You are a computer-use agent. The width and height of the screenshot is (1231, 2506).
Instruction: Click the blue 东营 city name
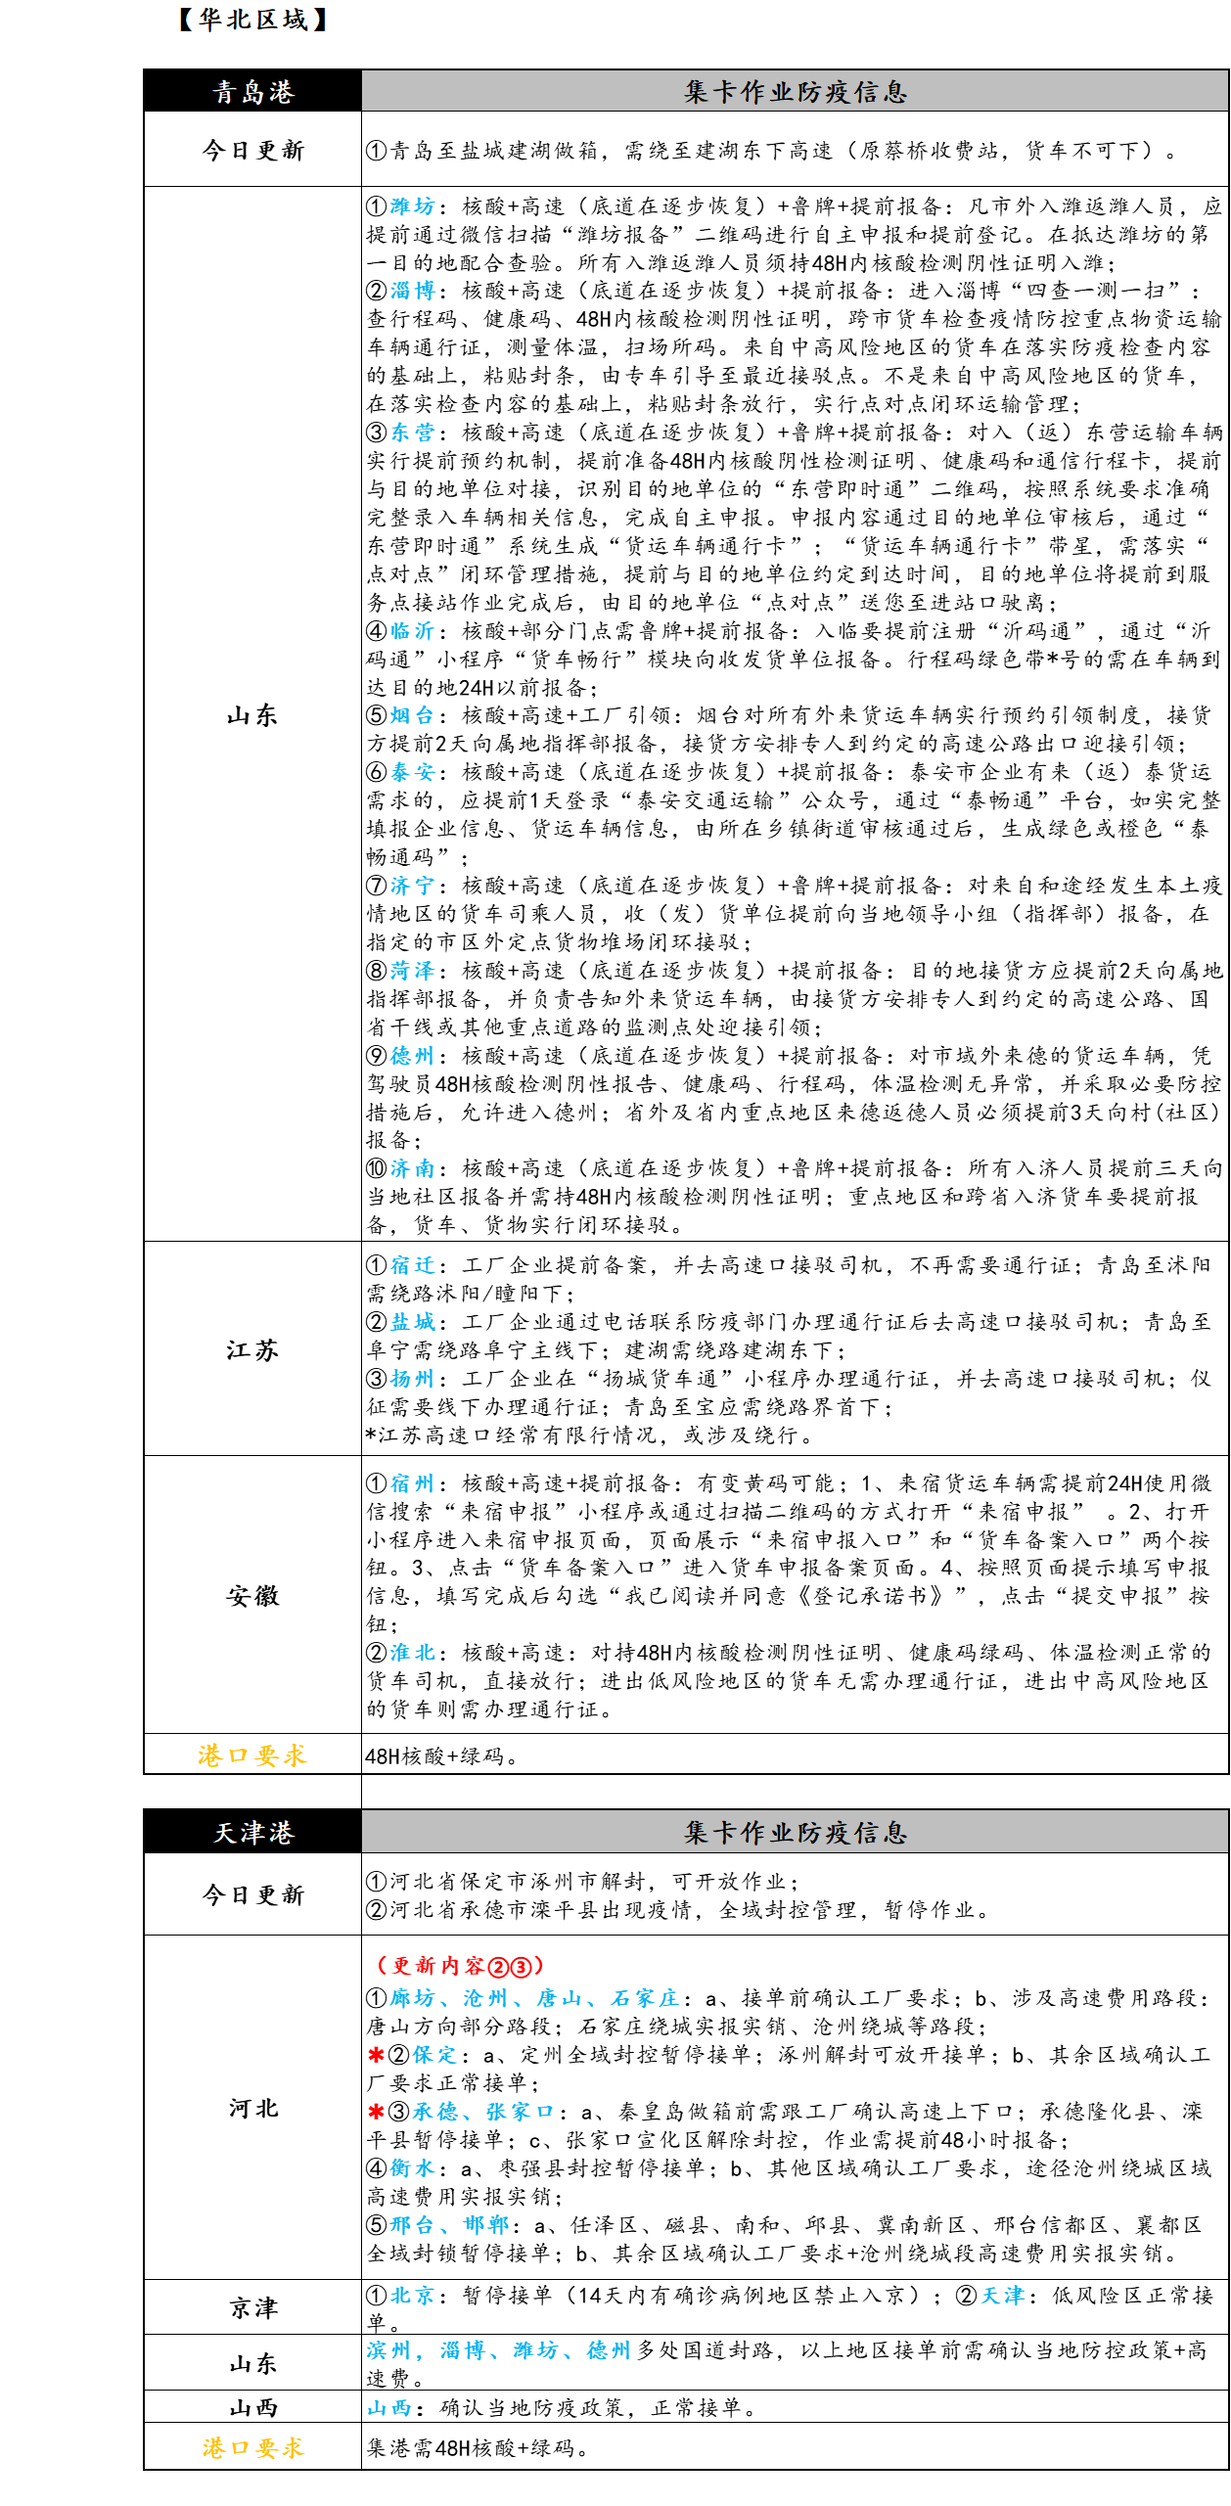(x=412, y=432)
